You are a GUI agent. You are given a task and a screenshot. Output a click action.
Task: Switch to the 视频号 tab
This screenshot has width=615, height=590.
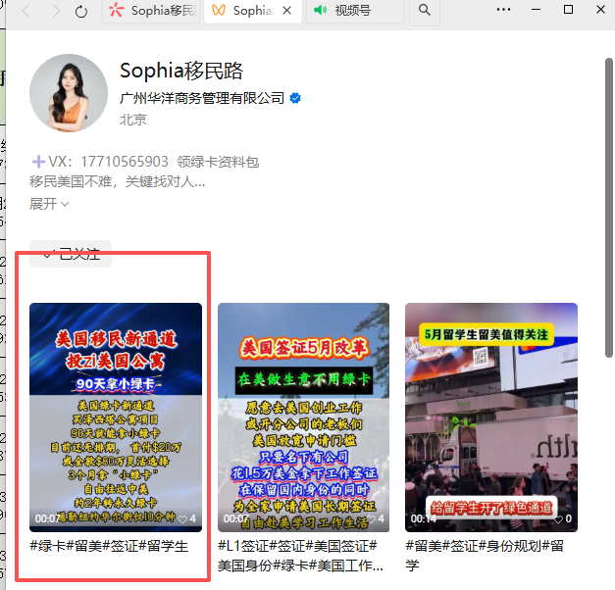[354, 11]
